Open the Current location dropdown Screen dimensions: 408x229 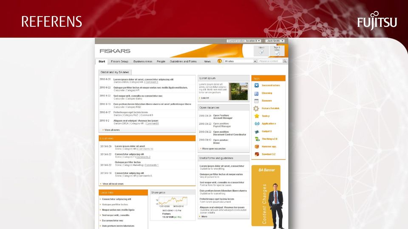244,41
